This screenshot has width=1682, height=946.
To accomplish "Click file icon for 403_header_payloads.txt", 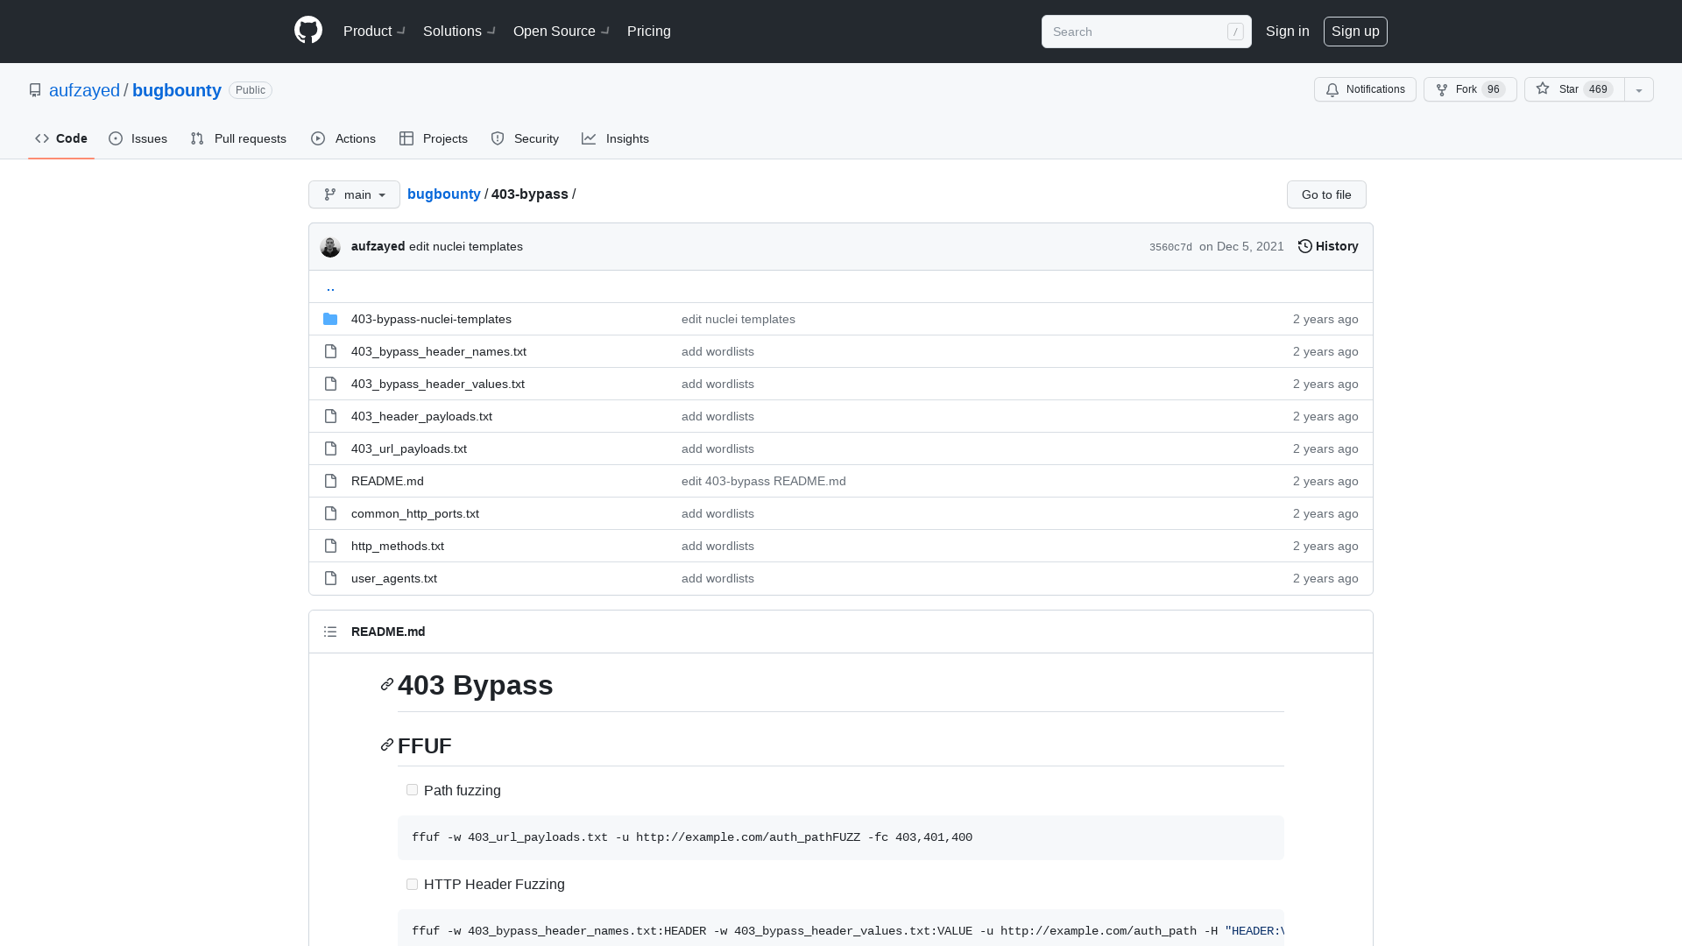I will (330, 416).
